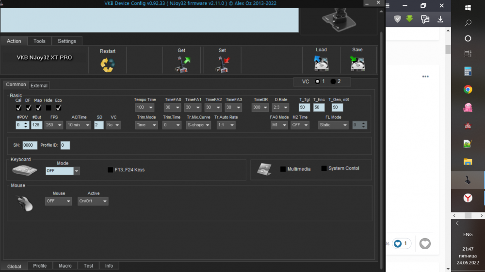Open Windows search from taskbar
Viewport: 485px width, 272px height.
click(468, 23)
